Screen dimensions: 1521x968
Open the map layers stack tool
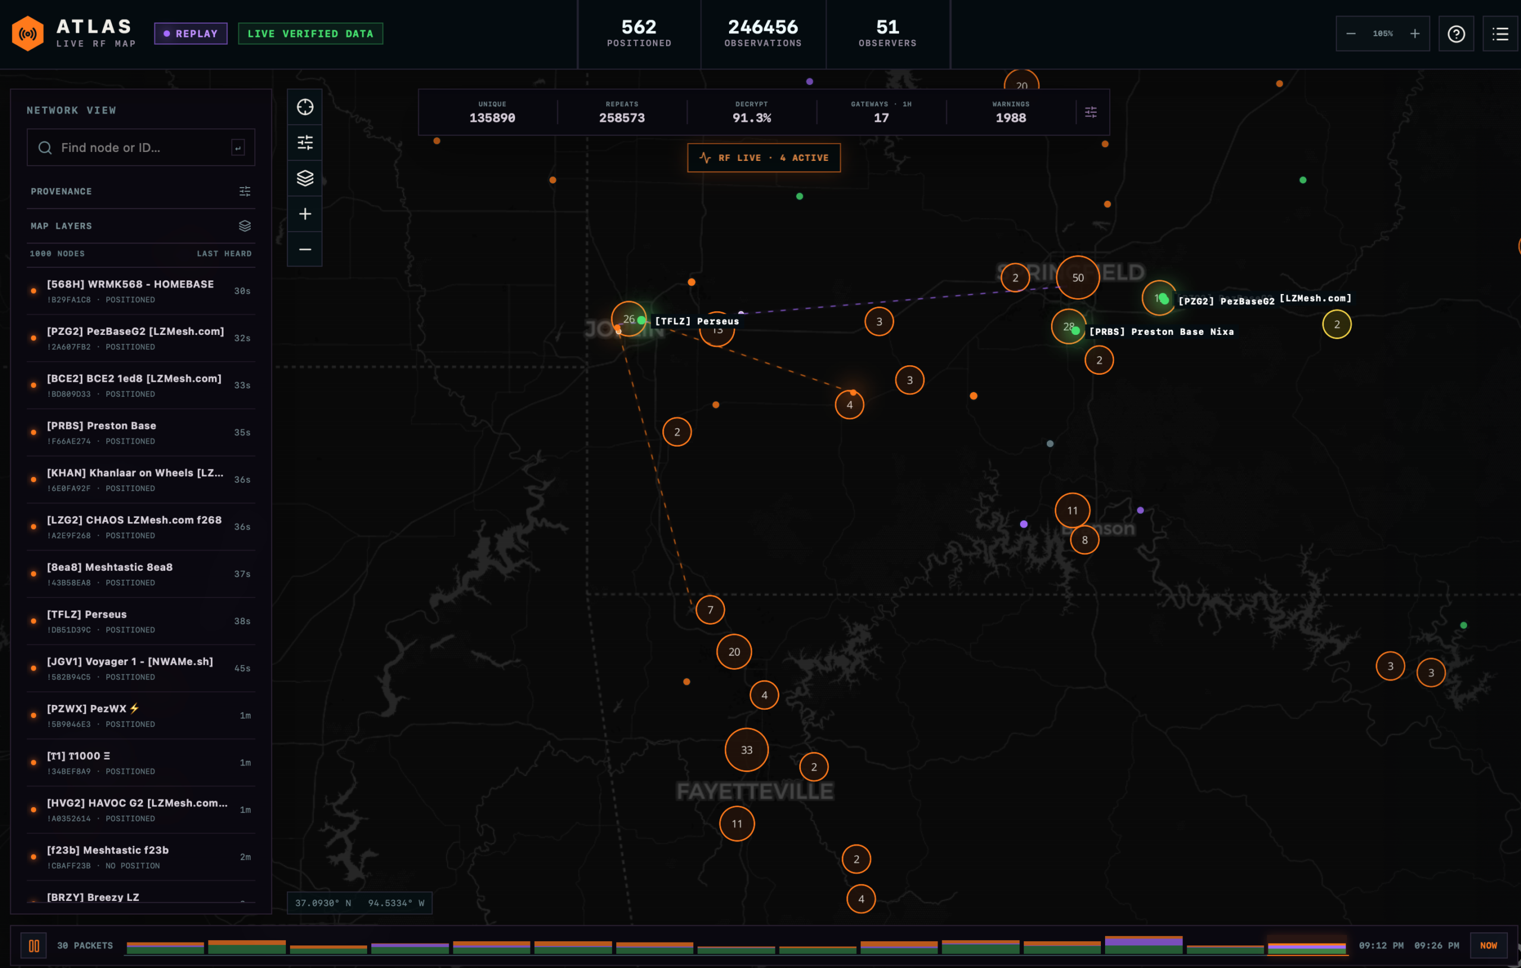(x=305, y=178)
